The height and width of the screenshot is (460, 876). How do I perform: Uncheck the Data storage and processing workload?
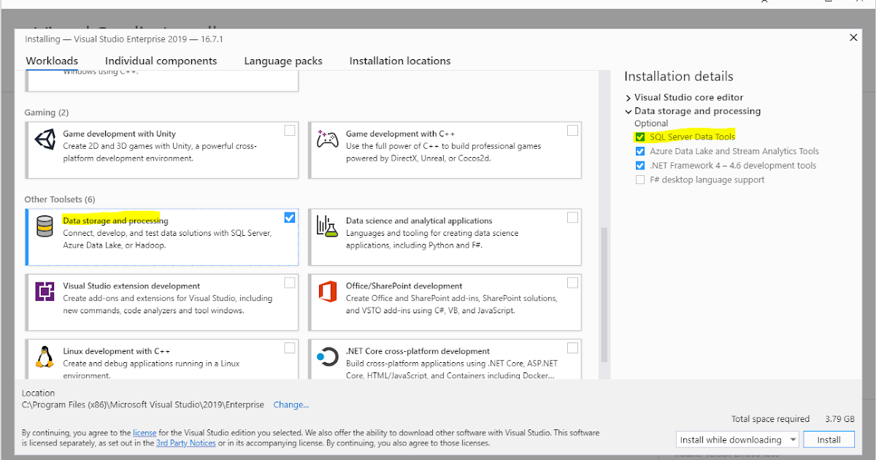click(x=290, y=217)
